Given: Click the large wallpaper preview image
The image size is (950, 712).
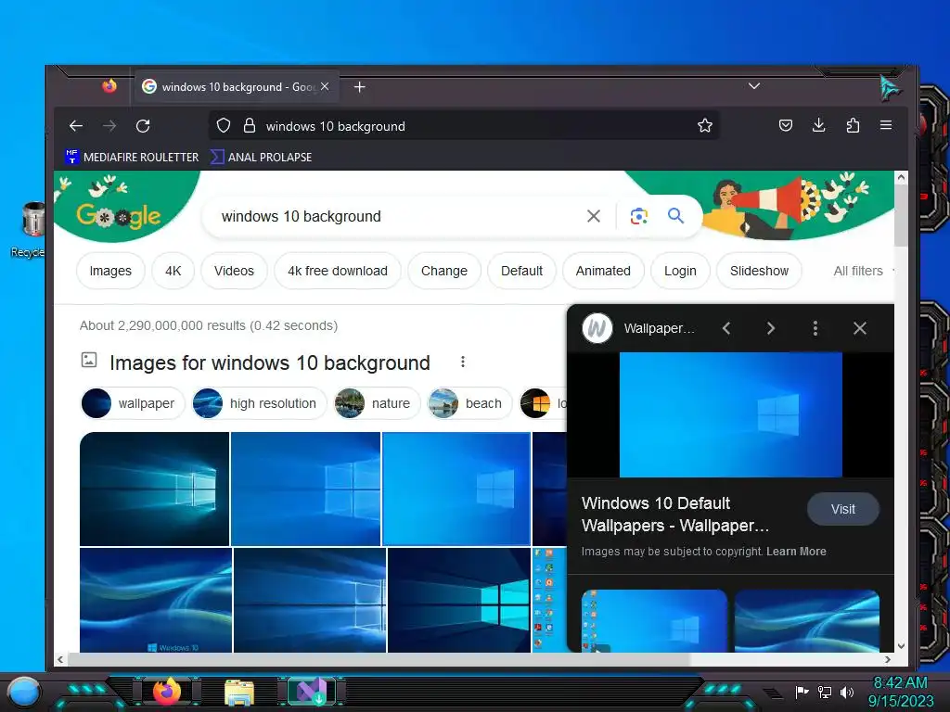Looking at the screenshot, I should pyautogui.click(x=731, y=414).
